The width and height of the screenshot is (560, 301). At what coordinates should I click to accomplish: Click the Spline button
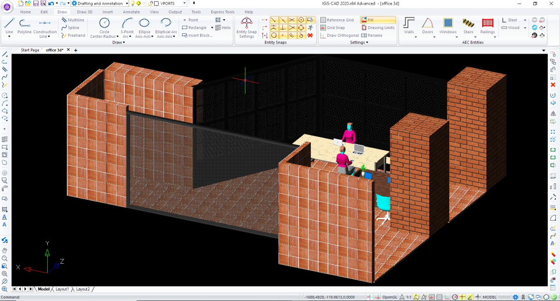pyautogui.click(x=71, y=27)
